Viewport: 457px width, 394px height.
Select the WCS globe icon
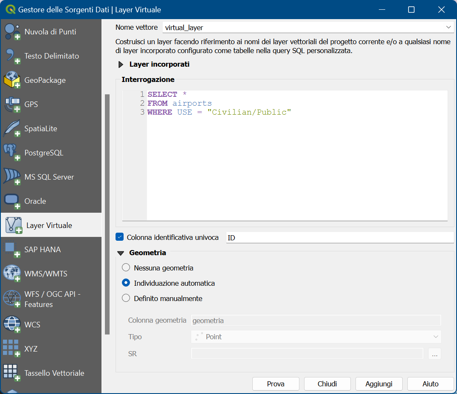coord(12,324)
